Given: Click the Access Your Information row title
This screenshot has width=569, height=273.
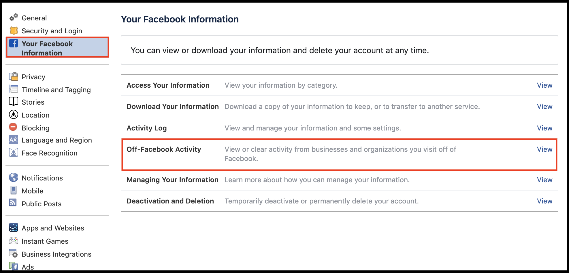Looking at the screenshot, I should [x=168, y=85].
